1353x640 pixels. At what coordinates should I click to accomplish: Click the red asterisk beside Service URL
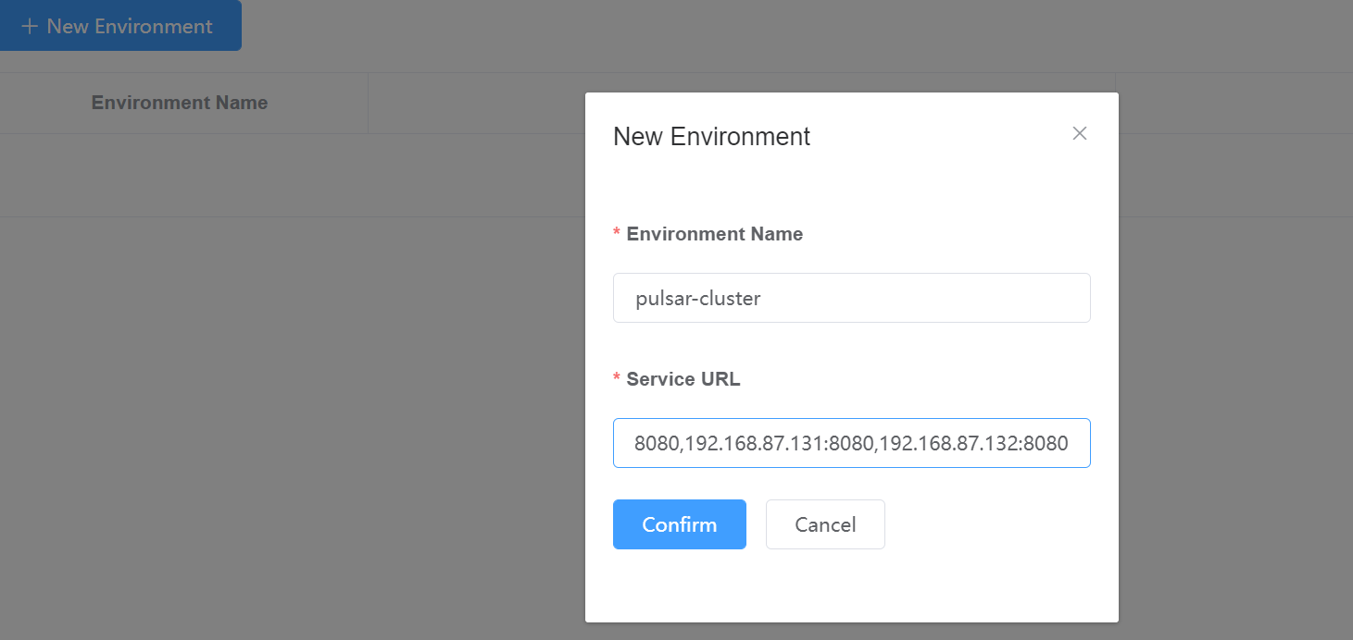click(x=617, y=380)
